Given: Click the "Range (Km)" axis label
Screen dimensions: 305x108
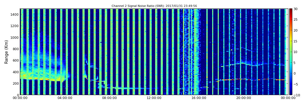Looking at the screenshot, I should pyautogui.click(x=6, y=52).
